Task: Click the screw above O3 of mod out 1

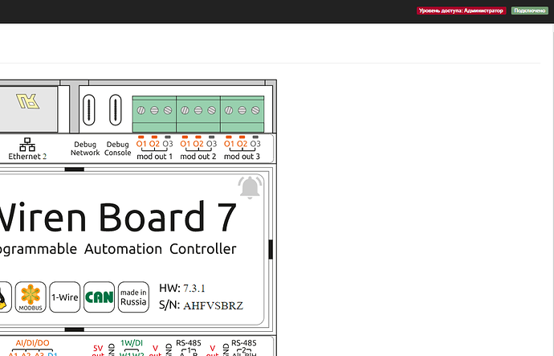Action: click(168, 110)
